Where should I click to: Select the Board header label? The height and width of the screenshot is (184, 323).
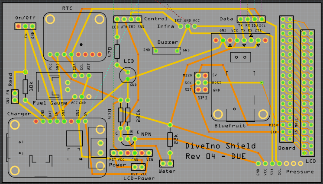pos(287,148)
